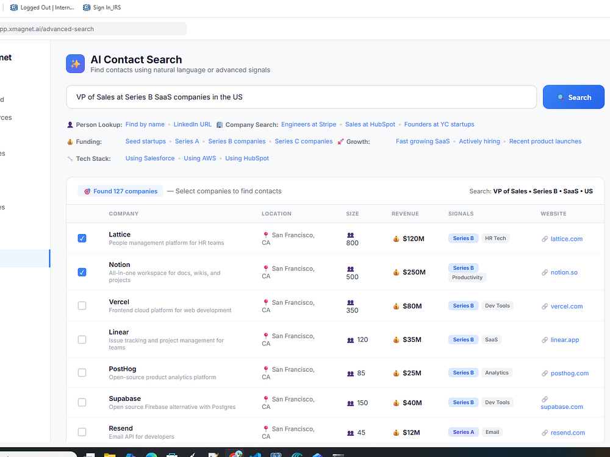Check the PostHog company checkbox

[x=82, y=373]
